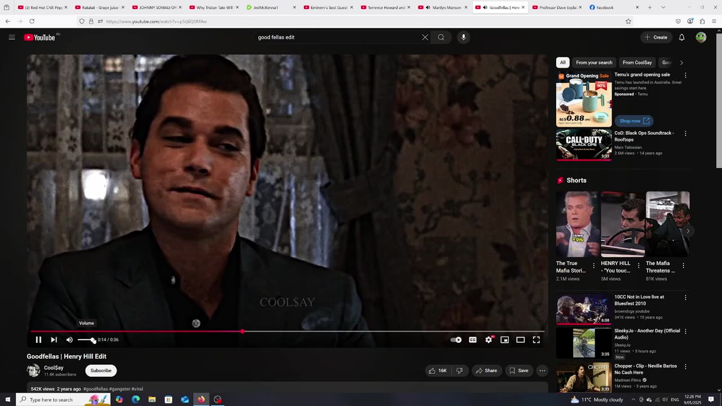Open the player settings gear
722x406 pixels.
click(488, 339)
